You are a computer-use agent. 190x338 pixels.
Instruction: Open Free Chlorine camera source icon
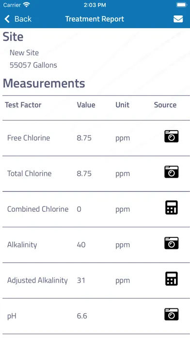click(172, 136)
